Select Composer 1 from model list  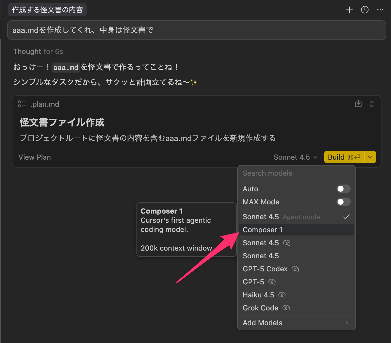[x=263, y=230]
